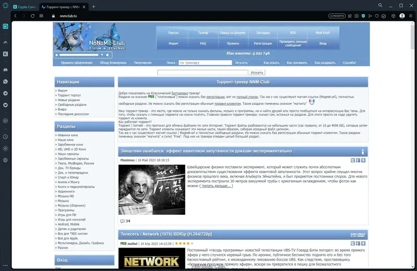
Task: Open the Easy Setup sliders icon
Action: [411, 16]
